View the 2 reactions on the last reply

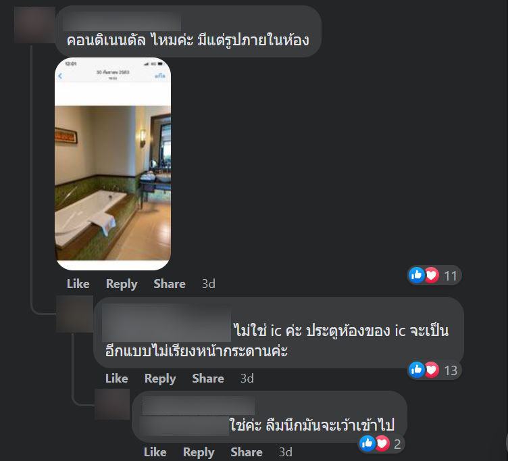click(x=381, y=443)
